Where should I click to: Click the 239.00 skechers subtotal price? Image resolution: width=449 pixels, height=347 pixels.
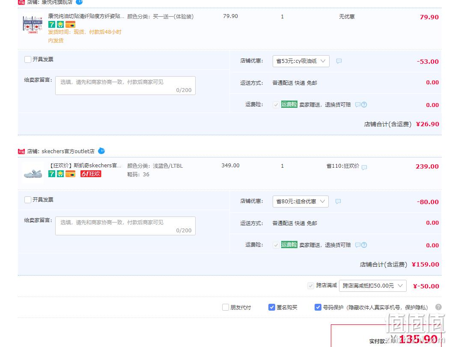coord(427,166)
